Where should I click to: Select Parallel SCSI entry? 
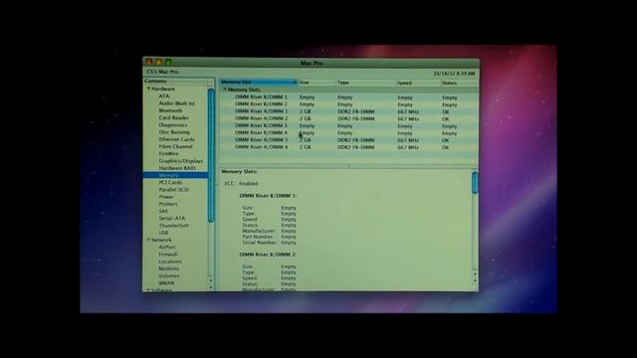coord(174,190)
